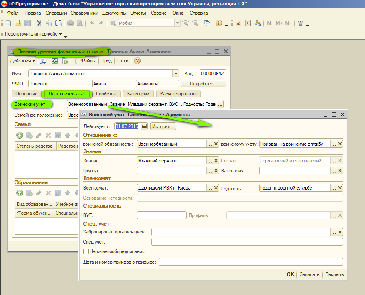Viewport: 365px width, 295px height.
Task: Click the Help info icon in main toolbar
Action: pos(219,23)
